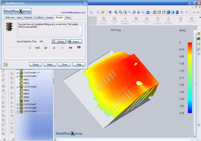
Task: Click the traffic light result icon
Action: pos(9,27)
